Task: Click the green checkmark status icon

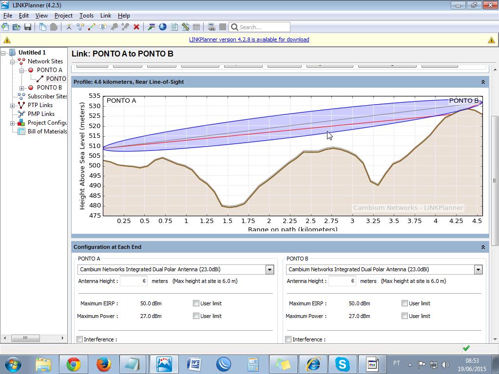Action: point(466,348)
